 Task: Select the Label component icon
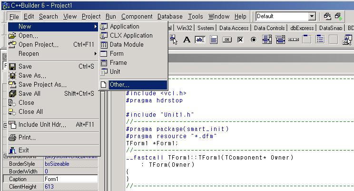187,40
